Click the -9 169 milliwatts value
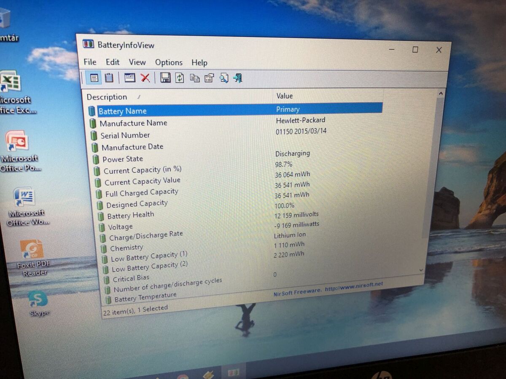Viewport: 506px width, 379px height. tap(296, 225)
